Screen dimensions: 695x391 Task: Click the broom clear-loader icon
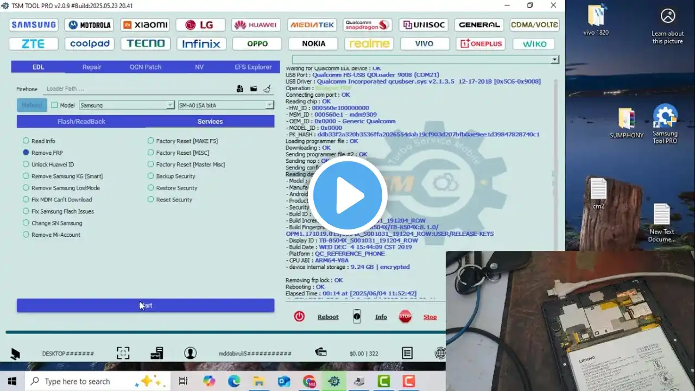click(267, 89)
